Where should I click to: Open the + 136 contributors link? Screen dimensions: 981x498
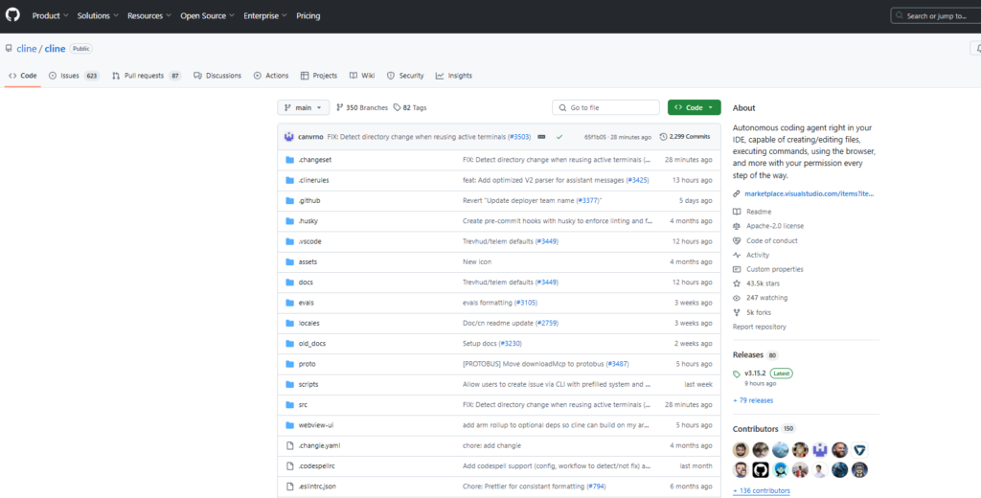(x=761, y=491)
